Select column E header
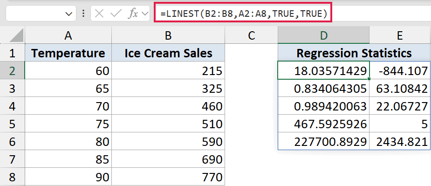 [x=400, y=35]
